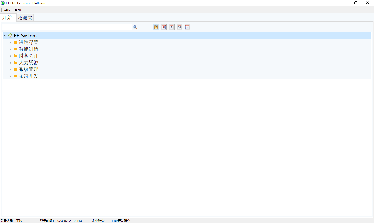This screenshot has width=374, height=223.
Task: Select the 智能制造 tree item
Action: coord(29,49)
